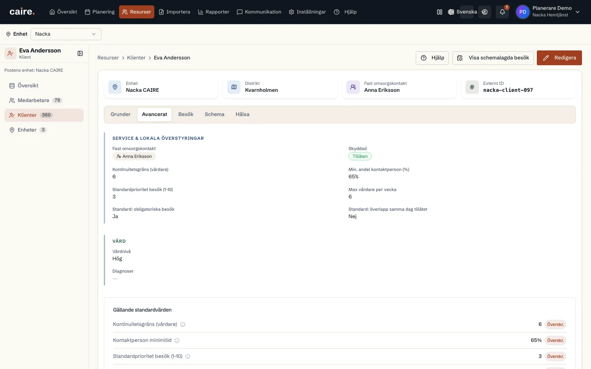This screenshot has height=369, width=591.
Task: Switch to the Hälsa tab
Action: click(x=243, y=114)
